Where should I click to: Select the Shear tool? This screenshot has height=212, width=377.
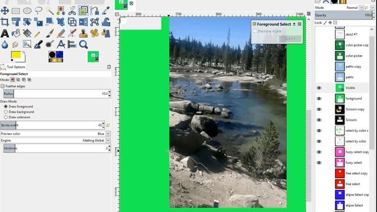click(49, 22)
